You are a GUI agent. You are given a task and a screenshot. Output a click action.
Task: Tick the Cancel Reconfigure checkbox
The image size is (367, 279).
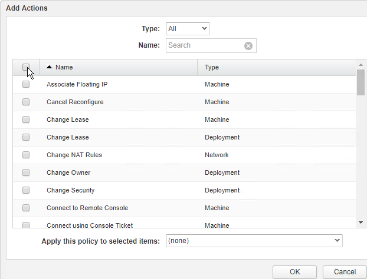coord(26,102)
